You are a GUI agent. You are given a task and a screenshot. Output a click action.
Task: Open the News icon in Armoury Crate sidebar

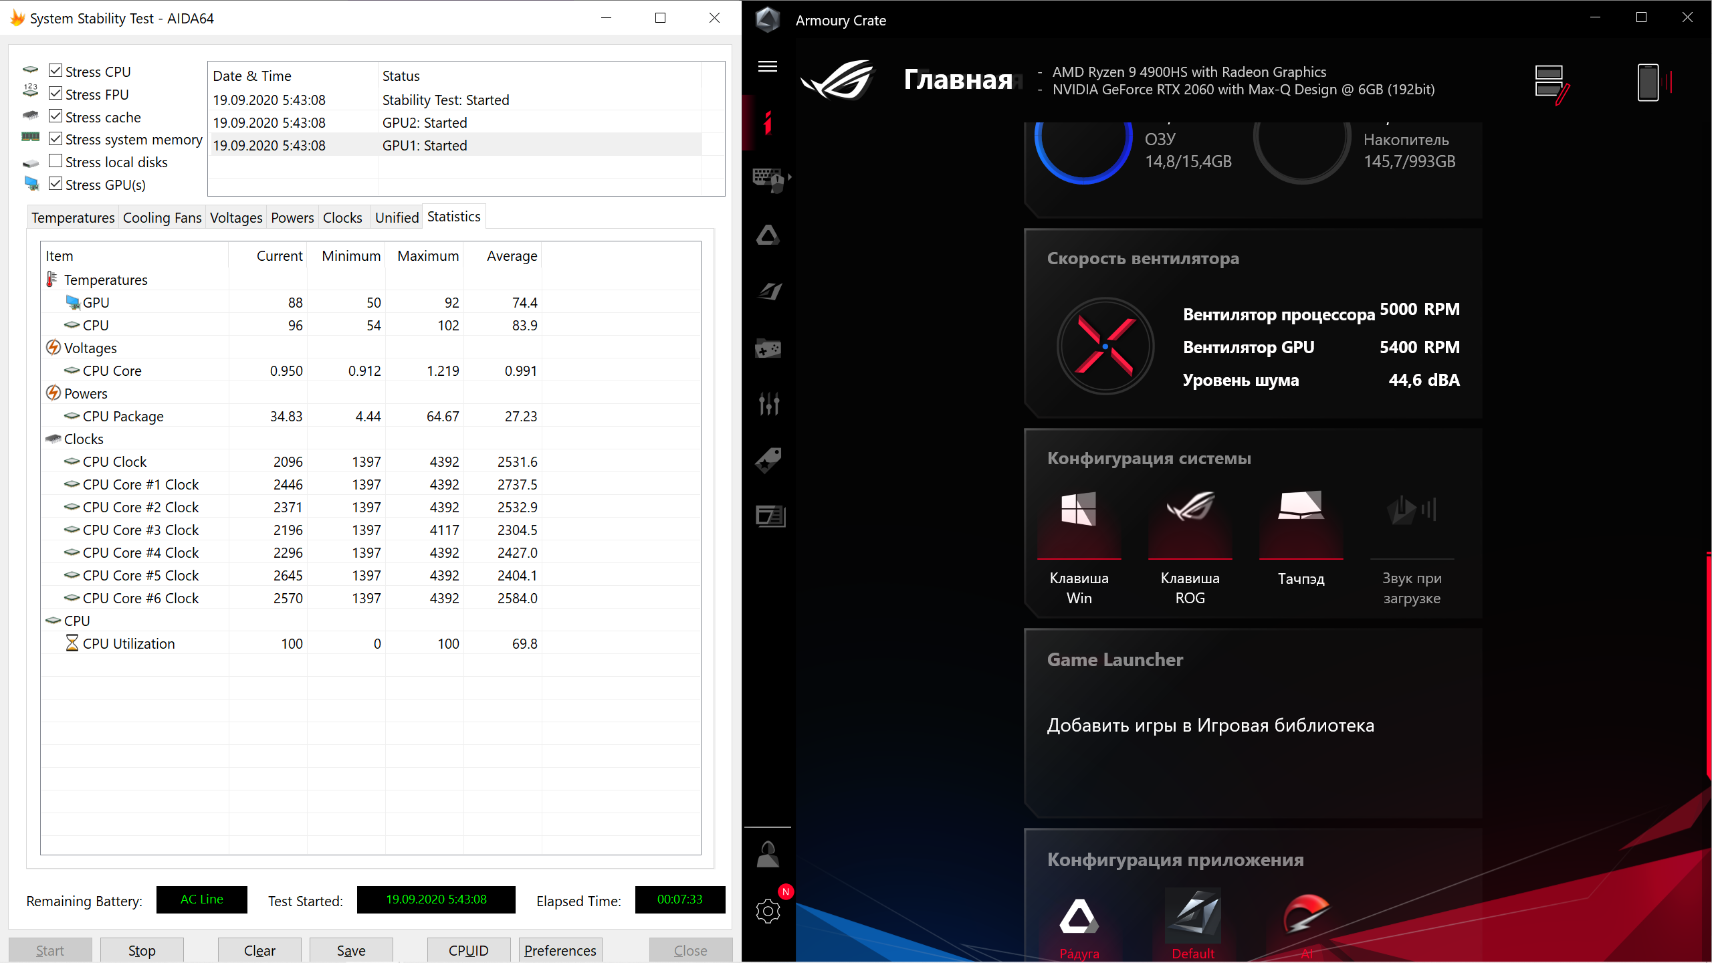(x=770, y=516)
